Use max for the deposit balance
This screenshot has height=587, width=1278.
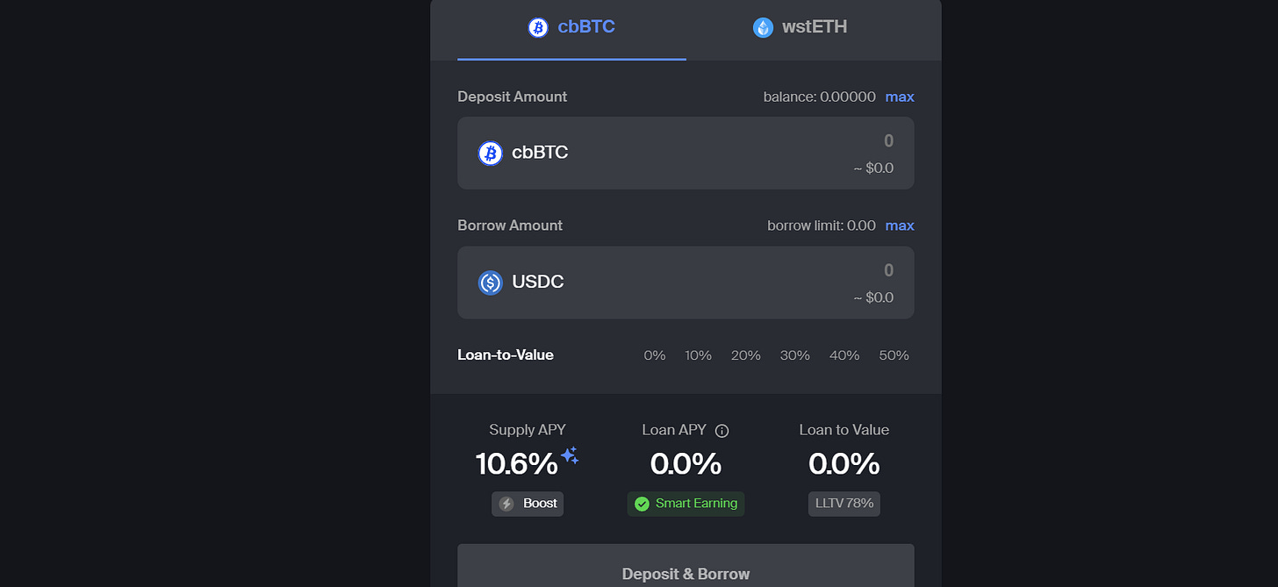click(x=900, y=97)
